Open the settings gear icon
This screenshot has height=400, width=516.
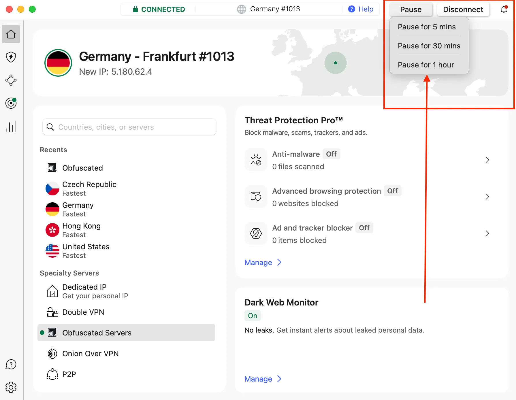[x=11, y=387]
